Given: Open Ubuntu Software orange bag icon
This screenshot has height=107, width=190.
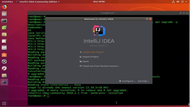Looking at the screenshot, I should 4,55.
